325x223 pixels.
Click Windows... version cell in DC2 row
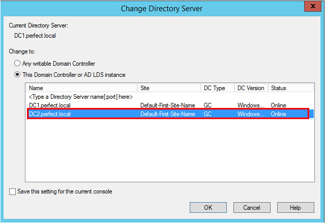[251, 114]
